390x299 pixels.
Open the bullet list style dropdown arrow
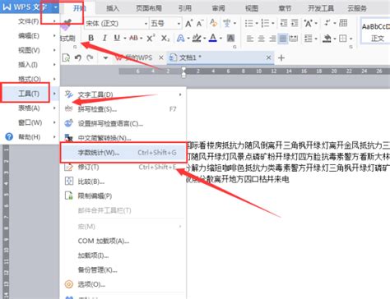click(257, 24)
